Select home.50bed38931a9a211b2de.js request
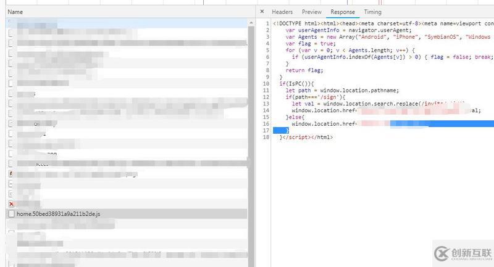Image resolution: width=494 pixels, height=267 pixels. [x=127, y=214]
